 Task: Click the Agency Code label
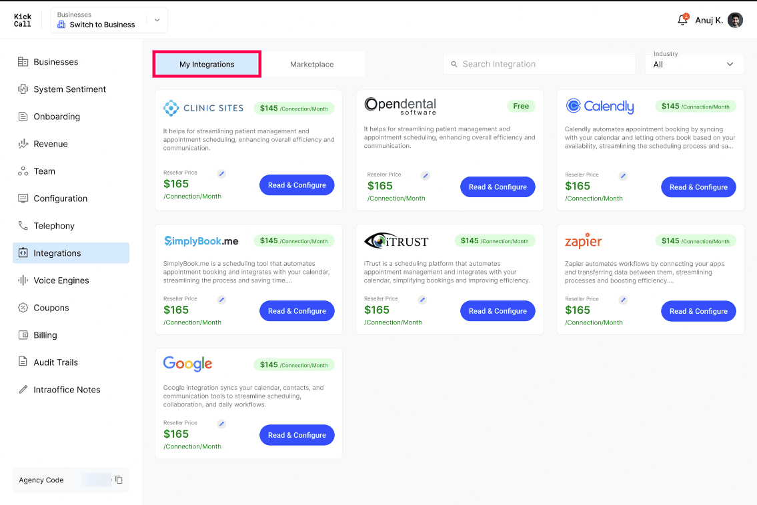tap(41, 480)
